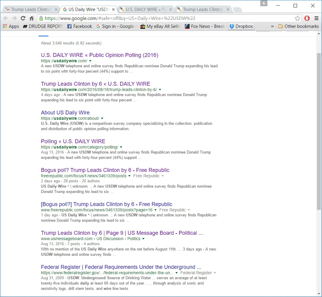Click the page vertical scrollbar
The width and height of the screenshot is (322, 297).
319,130
